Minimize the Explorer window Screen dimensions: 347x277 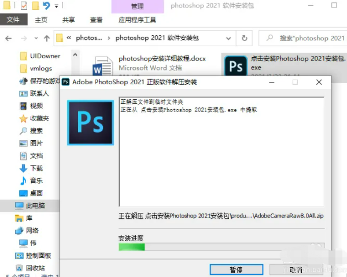pos(311,5)
